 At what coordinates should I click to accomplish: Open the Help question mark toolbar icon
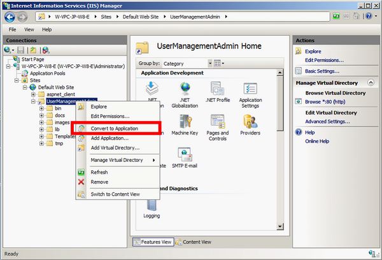(x=369, y=17)
